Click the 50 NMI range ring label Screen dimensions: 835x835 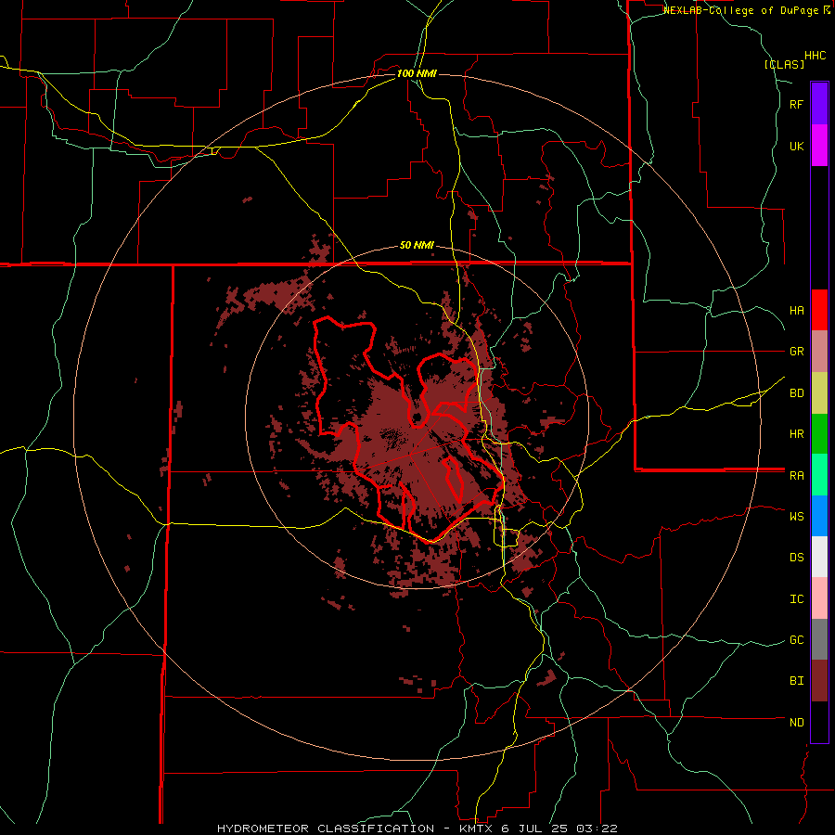(x=417, y=246)
